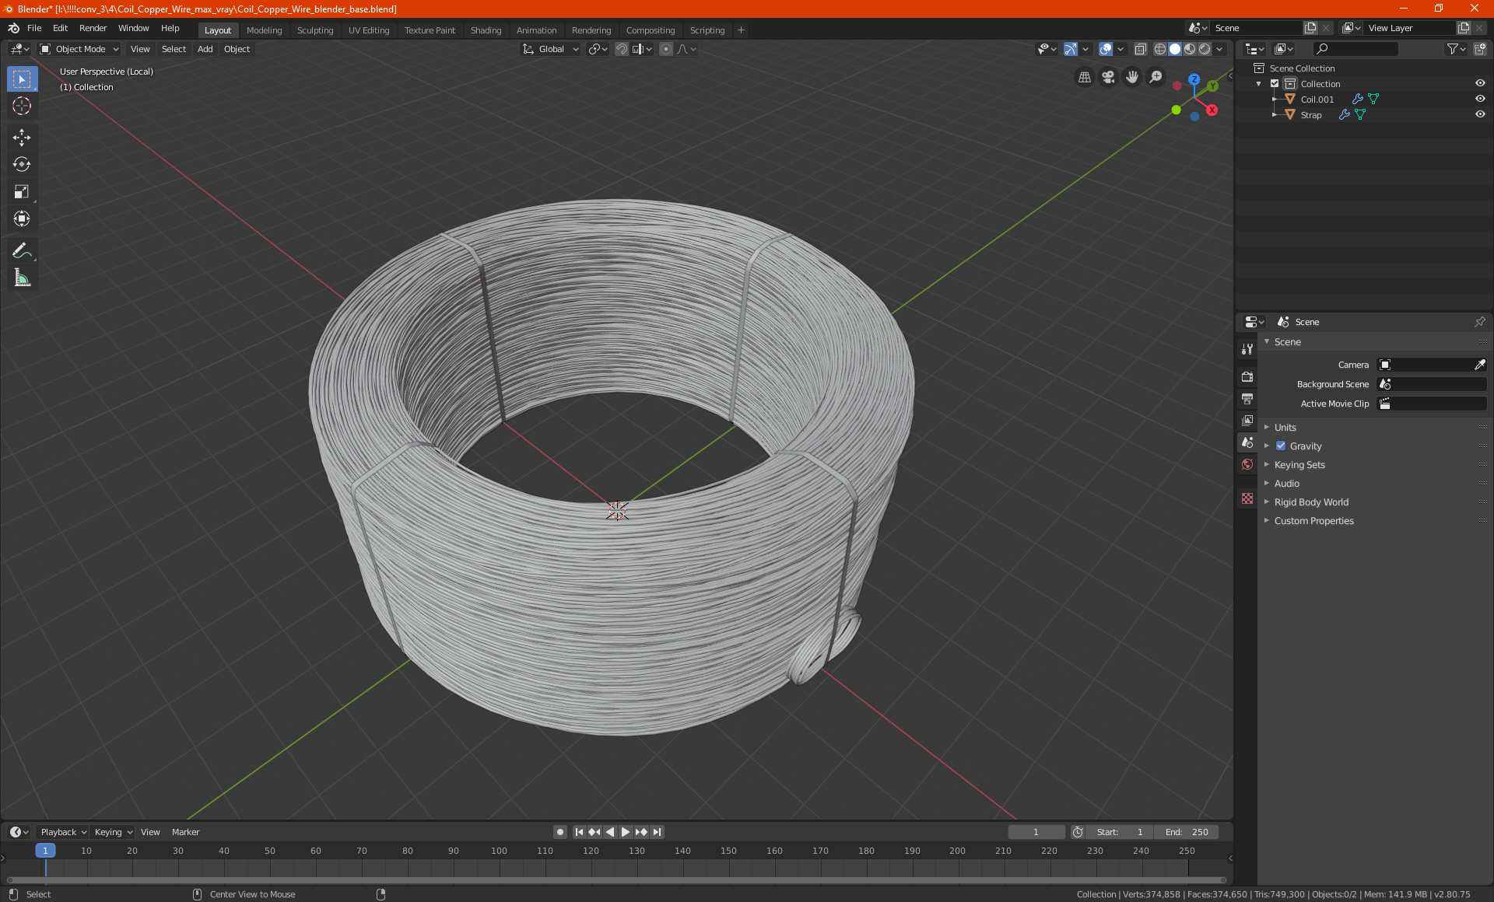Activate the Scale tool
The image size is (1494, 902).
tap(22, 191)
